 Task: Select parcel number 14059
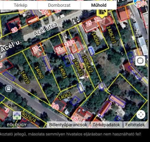(x=25, y=78)
